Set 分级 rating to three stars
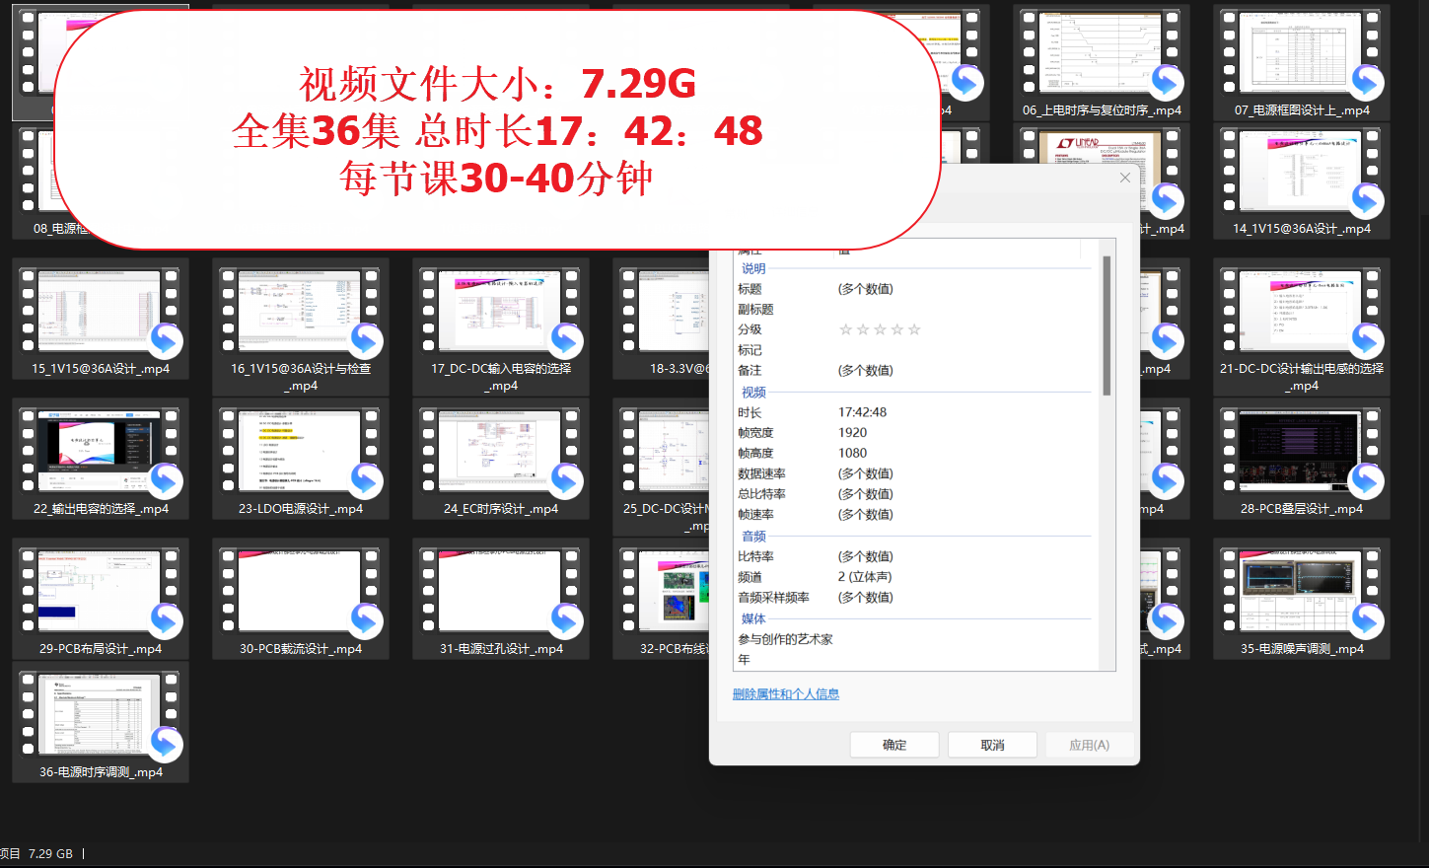 [x=880, y=329]
